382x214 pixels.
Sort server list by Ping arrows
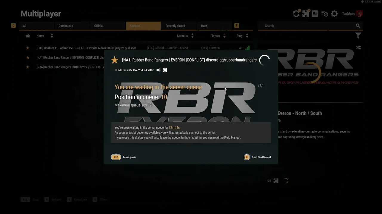pos(247,36)
